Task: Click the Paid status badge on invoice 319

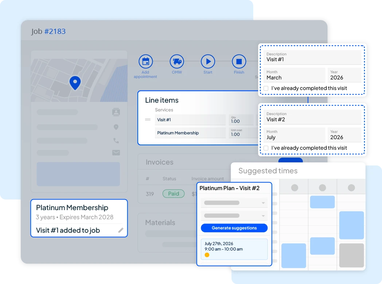Action: (x=173, y=194)
